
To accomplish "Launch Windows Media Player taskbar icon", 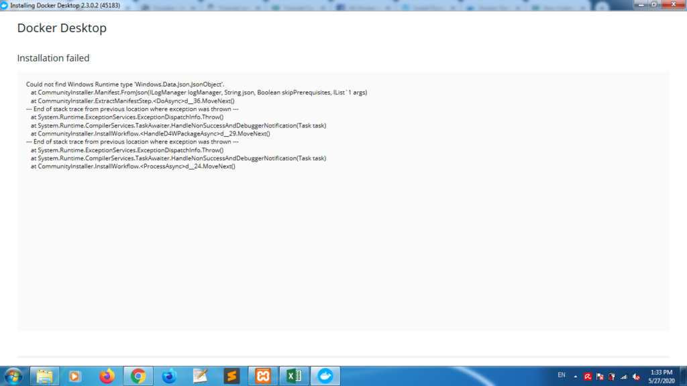I will click(75, 376).
